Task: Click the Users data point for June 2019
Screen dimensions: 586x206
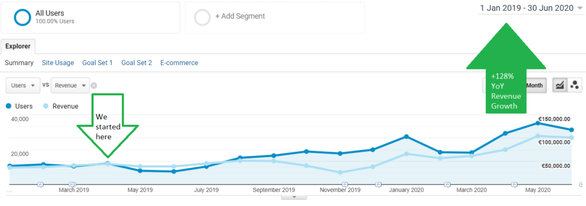Action: pos(173,171)
